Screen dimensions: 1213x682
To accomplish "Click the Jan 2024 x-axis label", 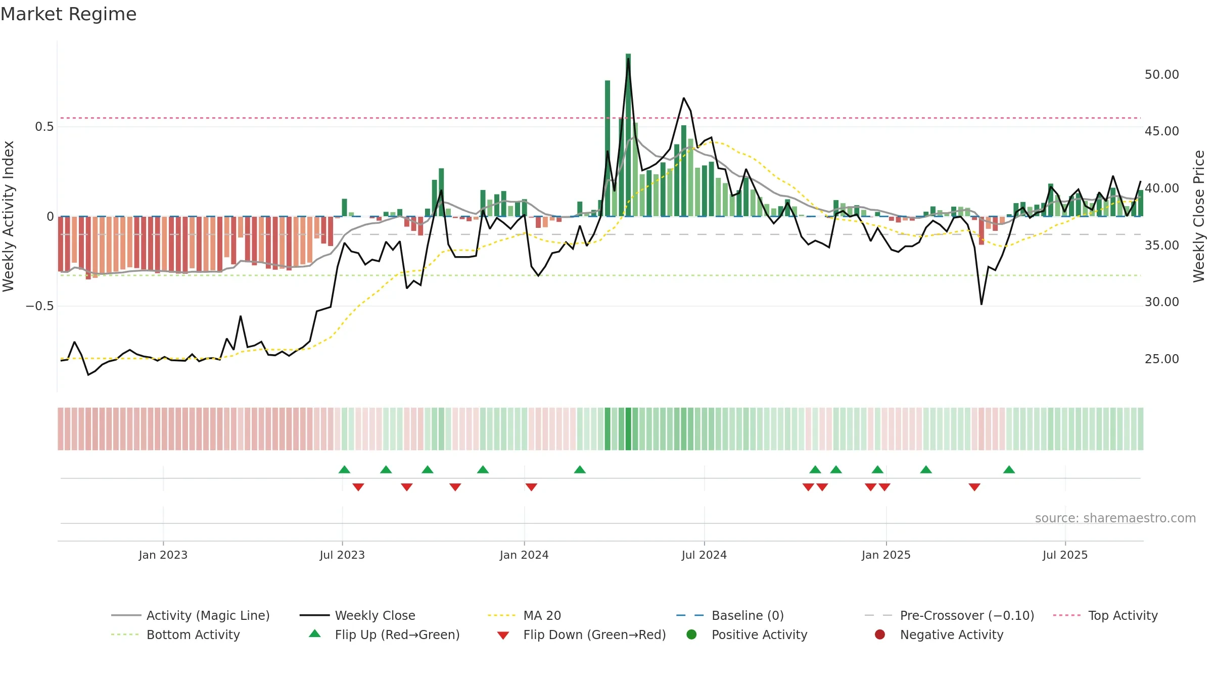I will pyautogui.click(x=524, y=555).
